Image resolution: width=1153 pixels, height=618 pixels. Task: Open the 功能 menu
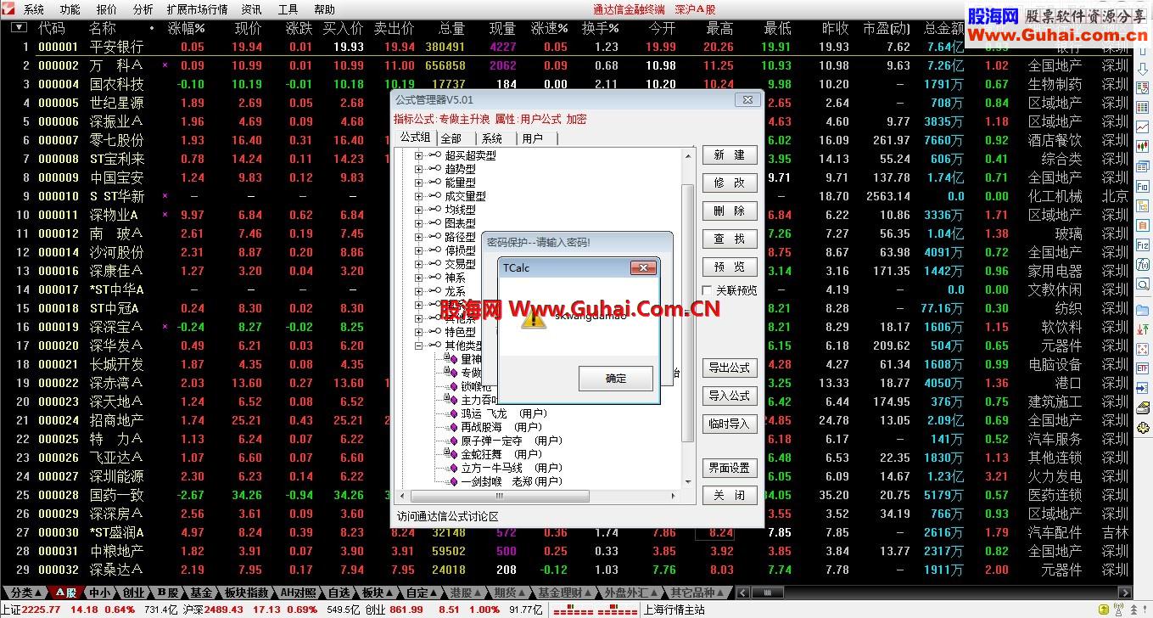[70, 9]
